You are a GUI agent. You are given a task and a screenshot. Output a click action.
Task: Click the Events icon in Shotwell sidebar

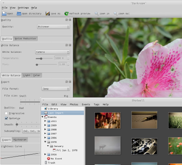coord(46,117)
